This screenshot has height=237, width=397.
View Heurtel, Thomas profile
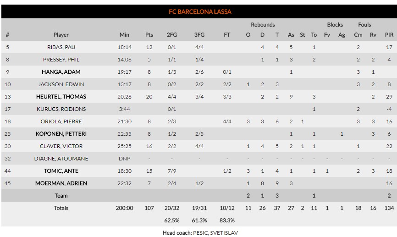61,97
